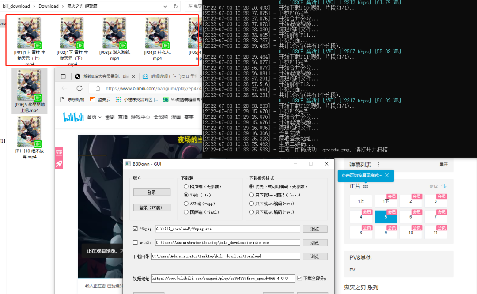Open the 赛事 menu item
This screenshot has height=294, width=477.
[x=189, y=117]
